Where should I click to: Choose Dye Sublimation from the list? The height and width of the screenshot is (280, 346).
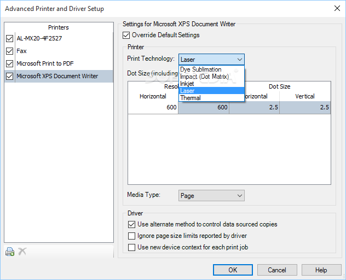click(x=211, y=69)
